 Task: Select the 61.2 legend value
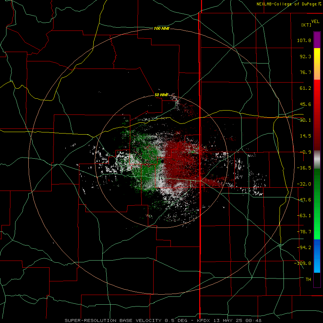305,88
